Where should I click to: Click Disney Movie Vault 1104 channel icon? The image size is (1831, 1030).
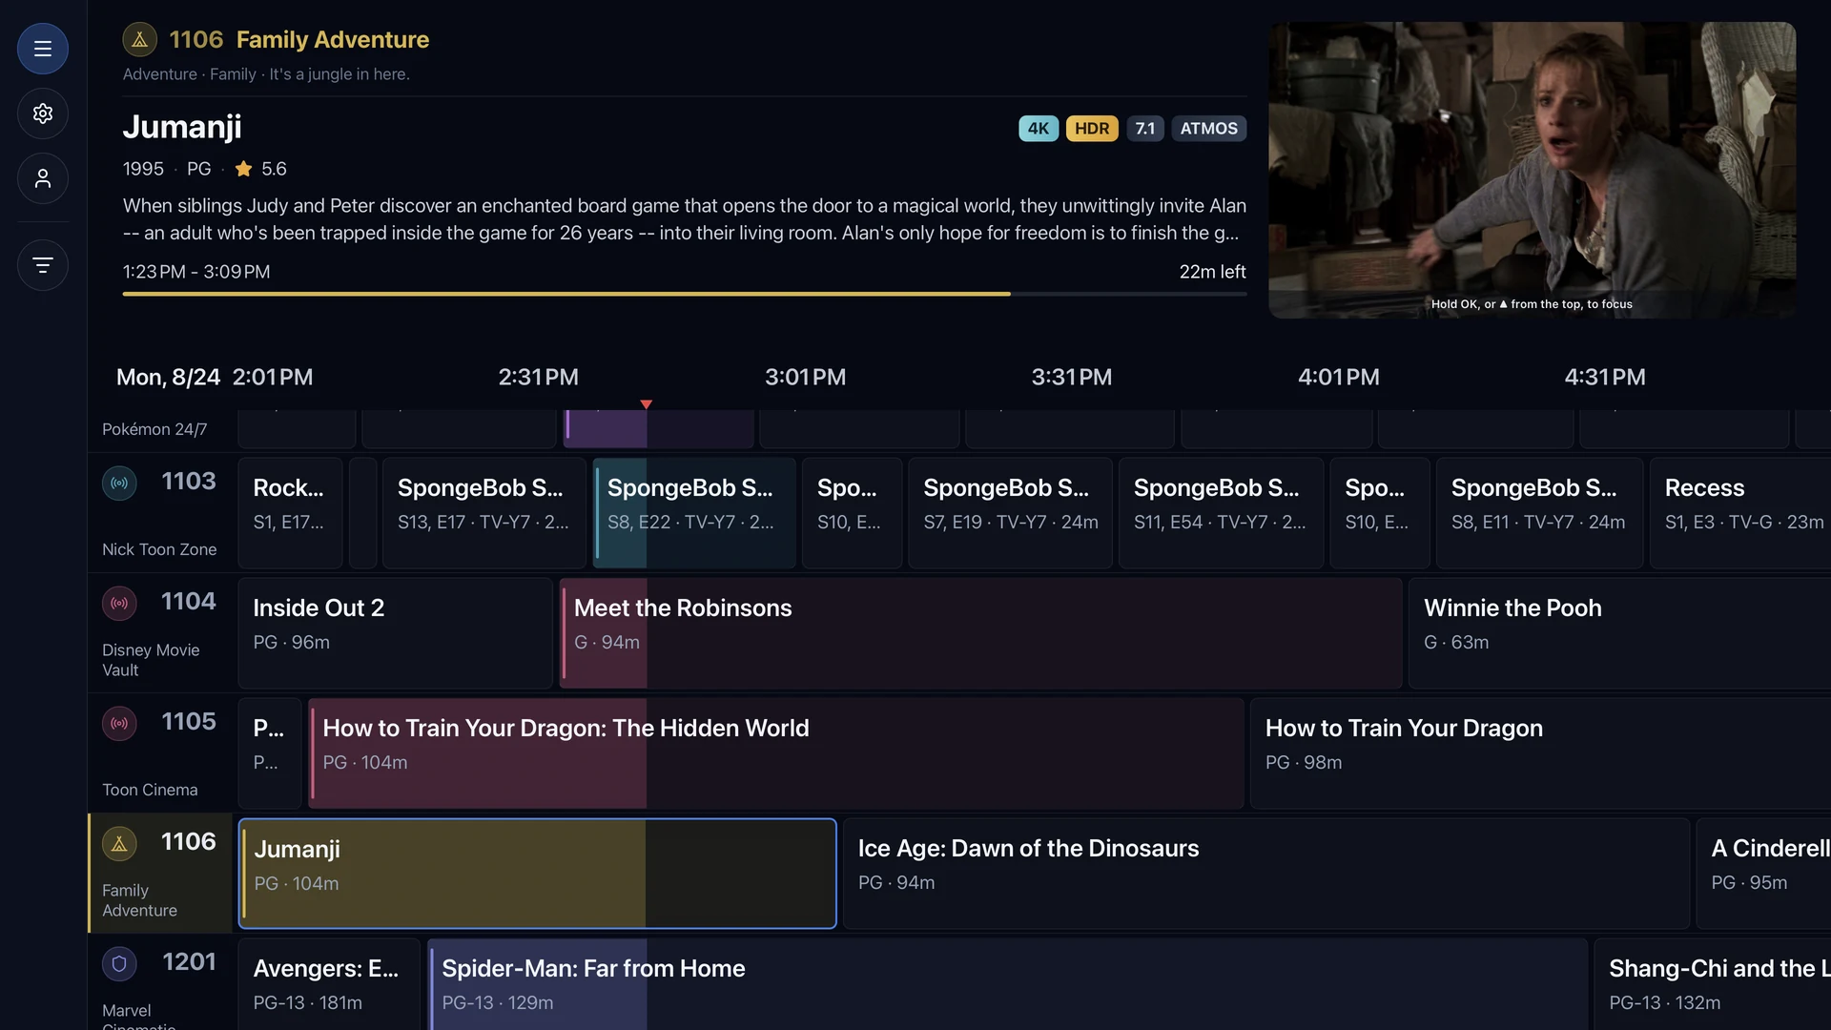[119, 603]
